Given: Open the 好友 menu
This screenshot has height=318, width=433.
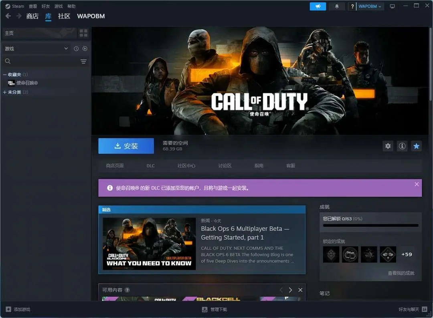Looking at the screenshot, I should click(x=46, y=6).
